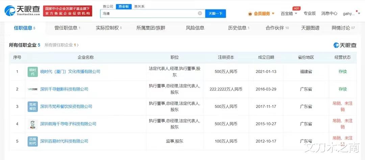This screenshot has height=160, width=365.
Task: Open the 实际控制权 tab
Action: tap(109, 28)
